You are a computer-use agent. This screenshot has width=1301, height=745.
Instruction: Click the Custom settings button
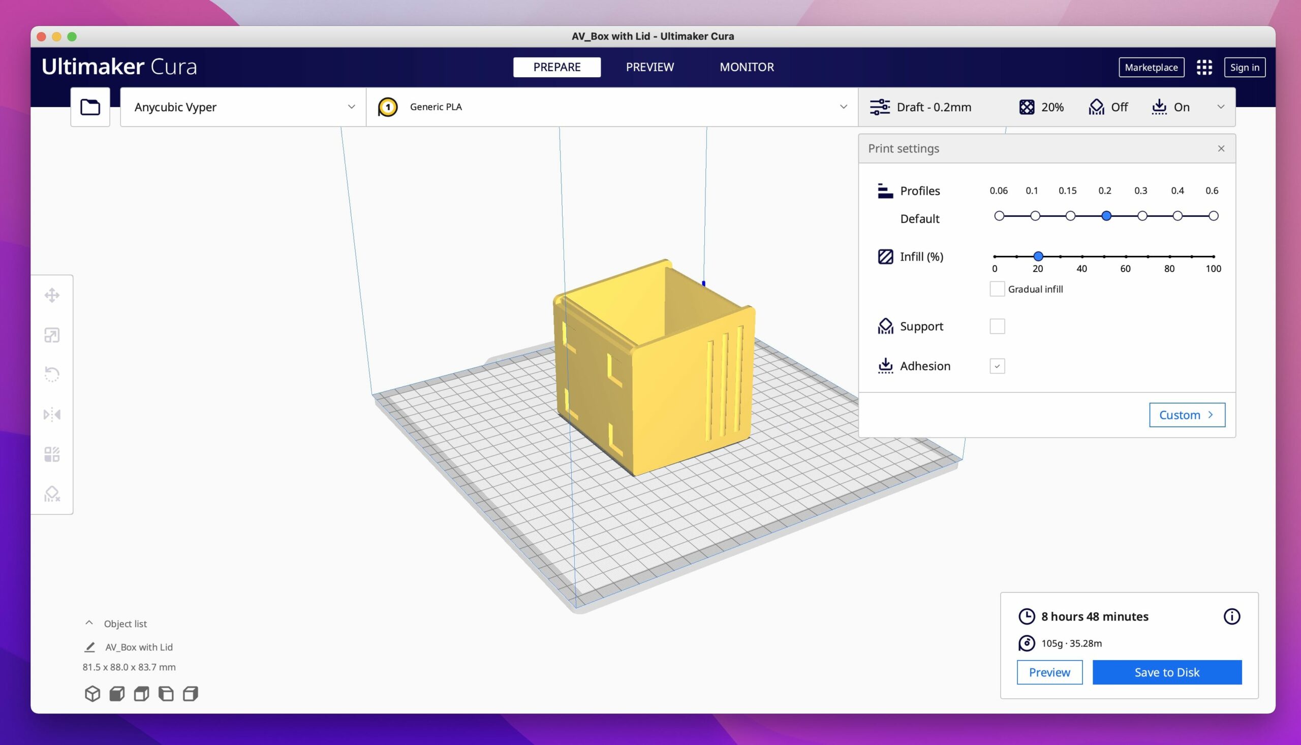point(1186,415)
